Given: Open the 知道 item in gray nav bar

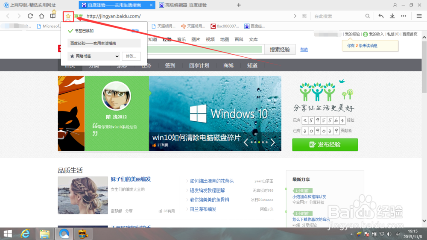Looking at the screenshot, I should click(252, 65).
